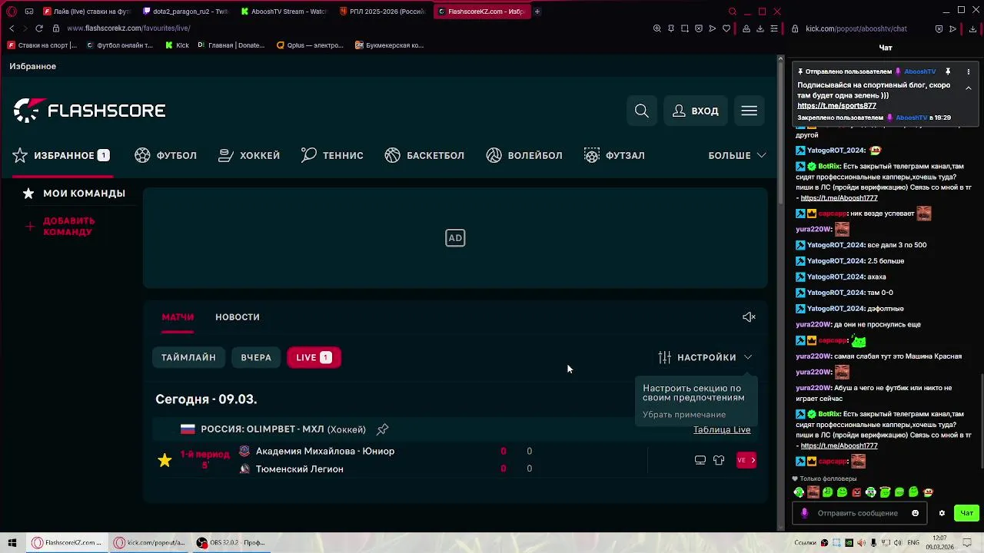This screenshot has width=984, height=553.
Task: Open team Тюменский Легион
Action: [x=300, y=469]
